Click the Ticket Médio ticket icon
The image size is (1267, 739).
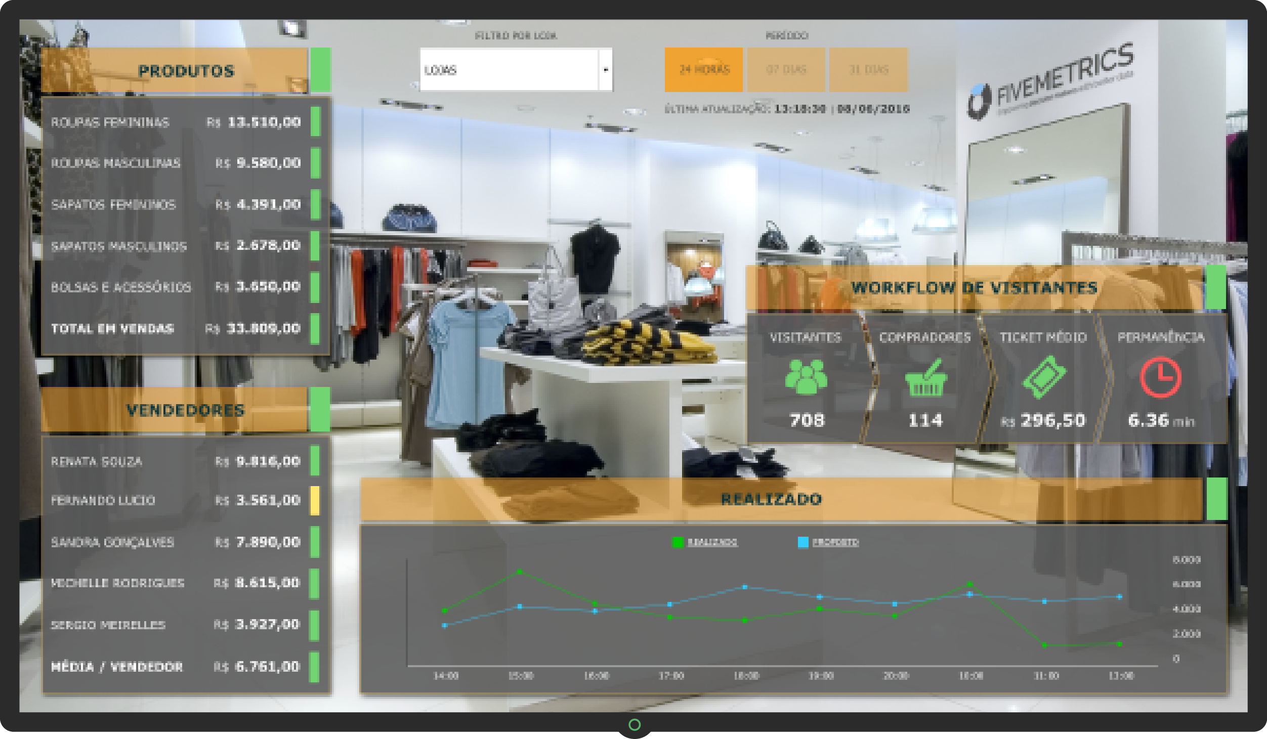coord(1044,377)
